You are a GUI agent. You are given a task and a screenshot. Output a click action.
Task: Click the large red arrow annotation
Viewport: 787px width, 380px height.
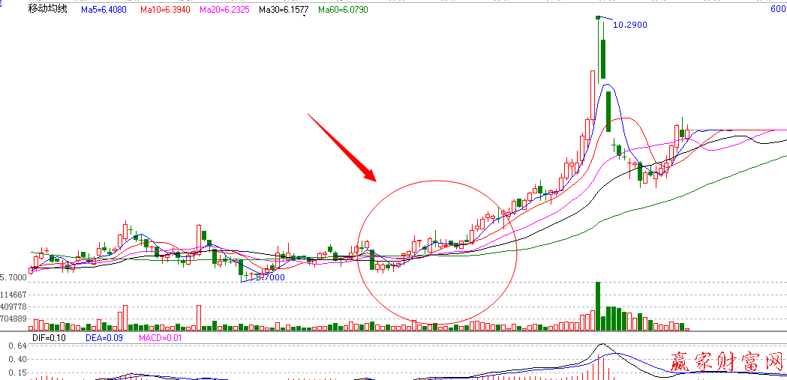[x=341, y=148]
